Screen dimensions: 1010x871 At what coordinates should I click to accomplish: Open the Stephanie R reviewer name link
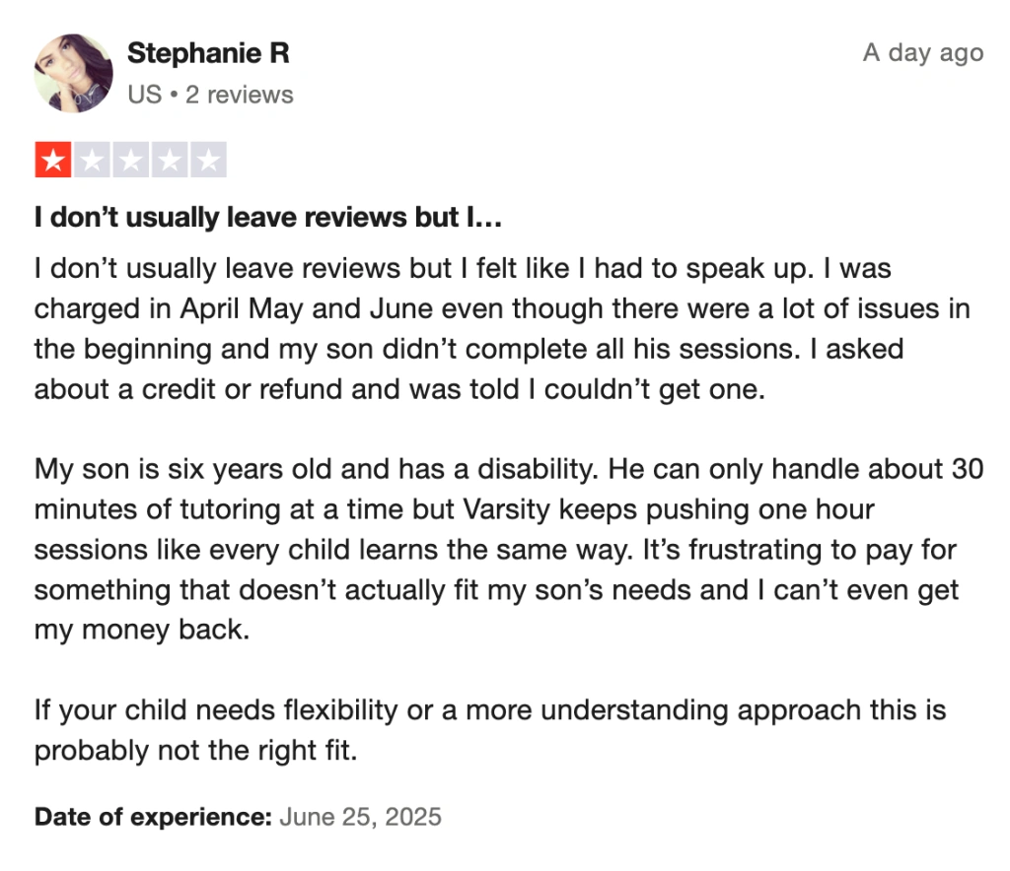[208, 53]
